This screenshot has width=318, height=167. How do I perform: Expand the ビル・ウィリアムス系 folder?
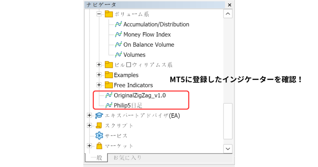[99, 65]
